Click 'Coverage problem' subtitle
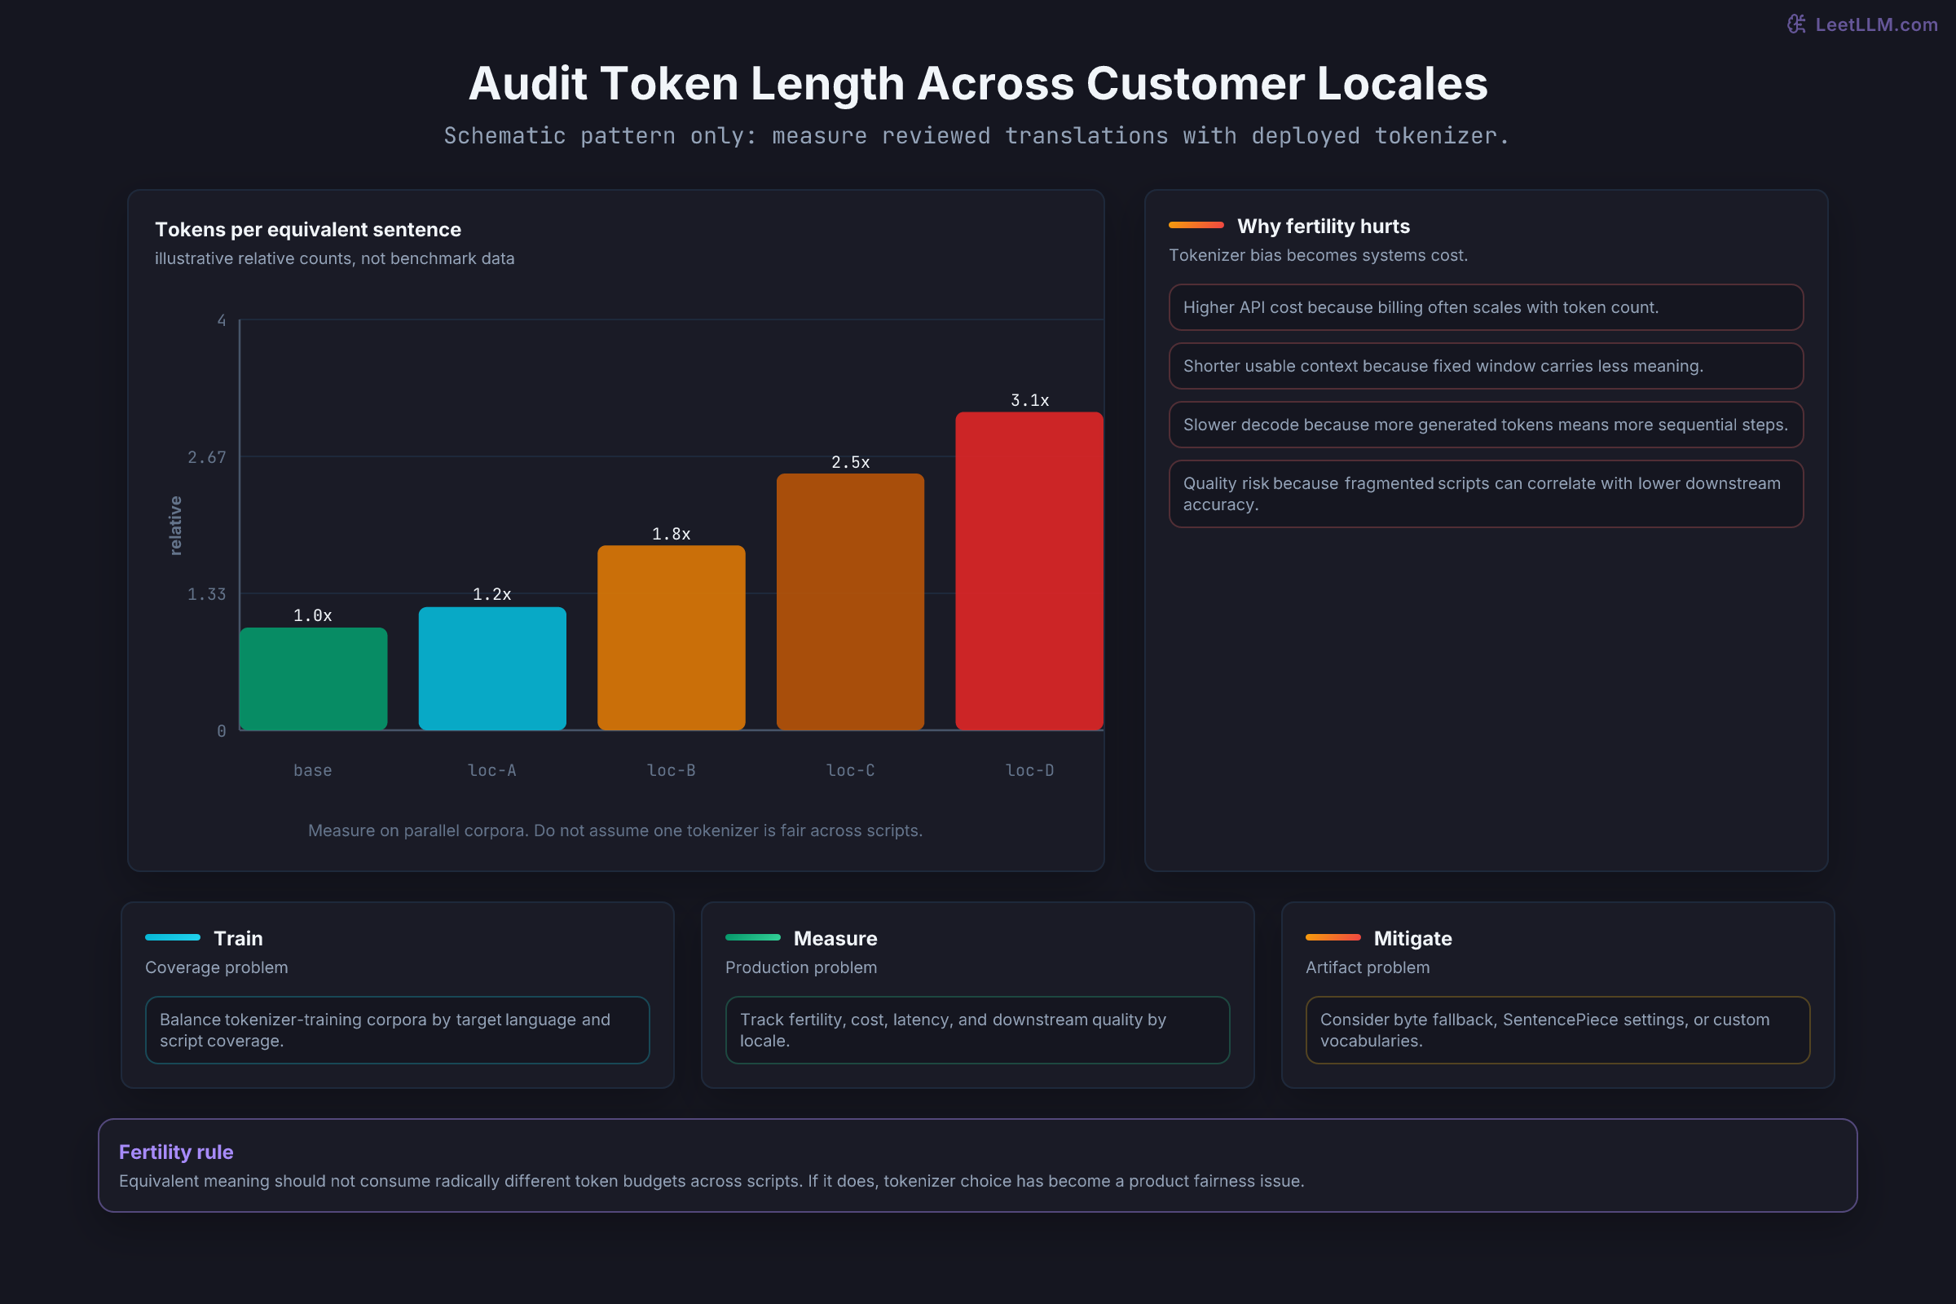The height and width of the screenshot is (1304, 1956). point(216,967)
